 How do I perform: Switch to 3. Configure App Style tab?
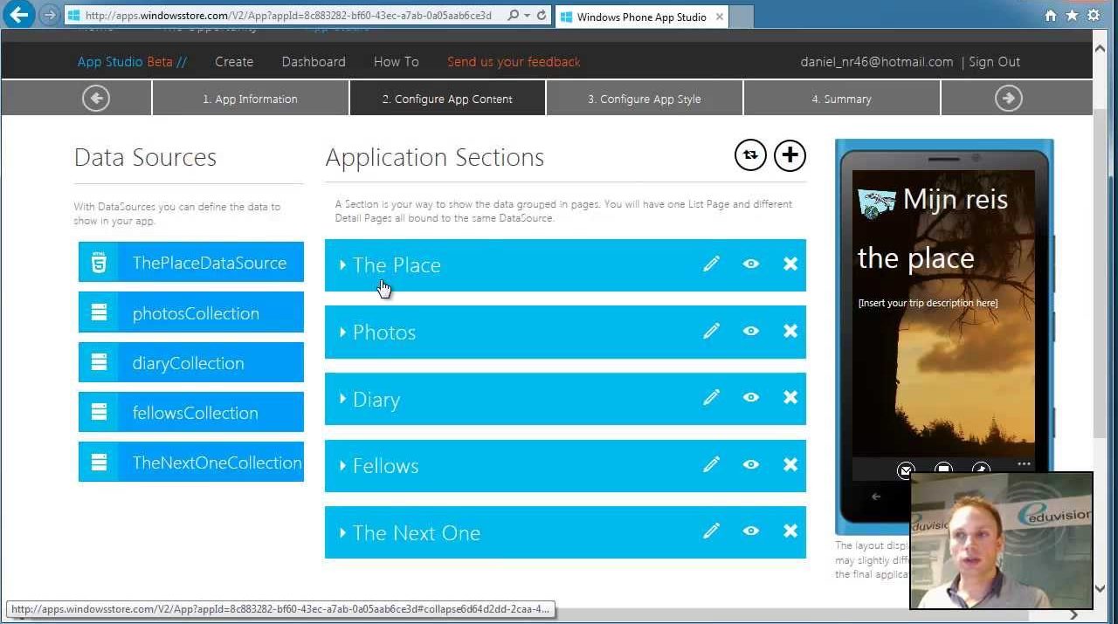[x=644, y=99]
